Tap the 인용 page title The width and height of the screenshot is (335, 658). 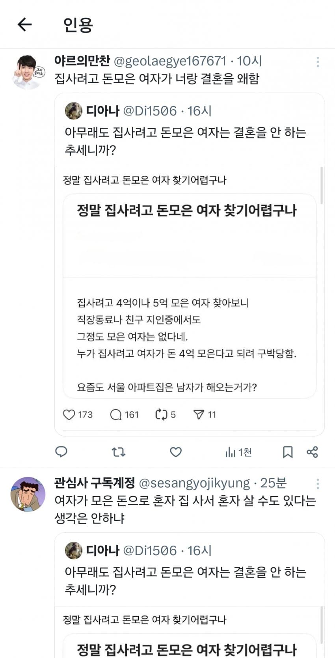coord(78,25)
